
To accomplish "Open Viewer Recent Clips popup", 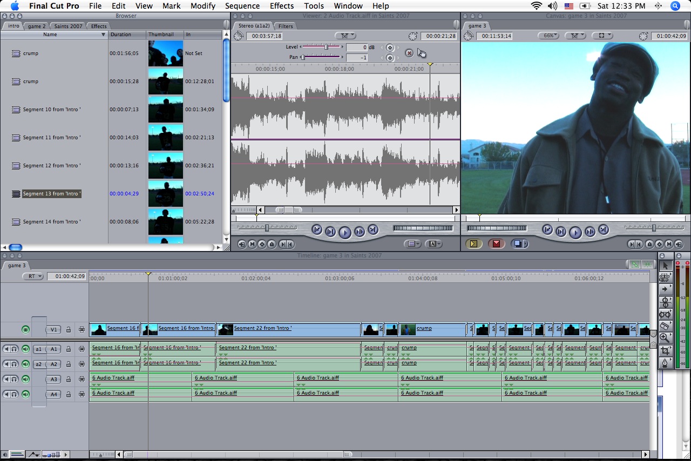I will click(414, 244).
